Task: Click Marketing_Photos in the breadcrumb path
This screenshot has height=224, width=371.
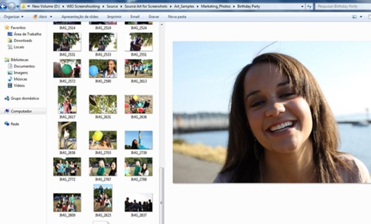Action: coord(216,6)
